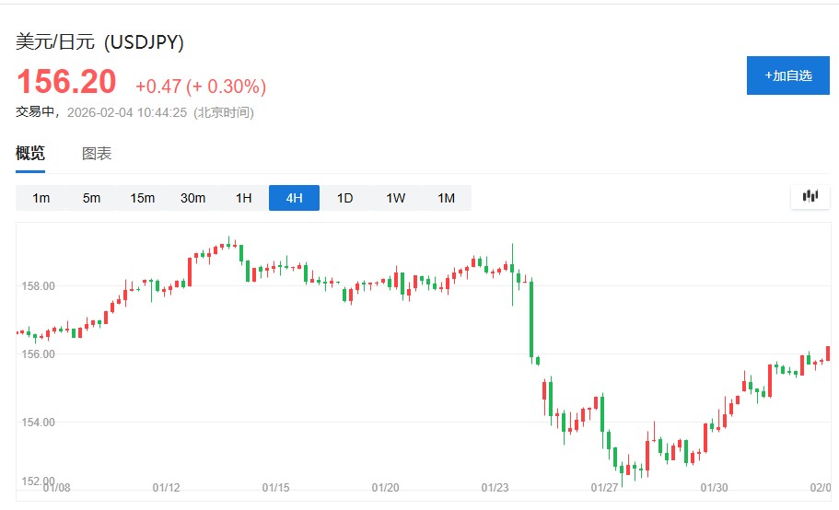This screenshot has width=839, height=510.
Task: Choose the 30m interval
Action: (193, 198)
